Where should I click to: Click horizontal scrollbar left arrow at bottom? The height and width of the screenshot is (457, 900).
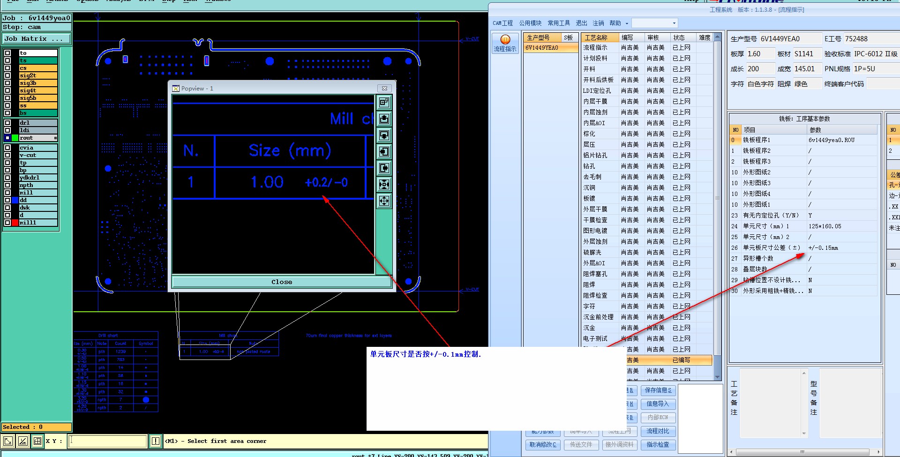pyautogui.click(x=732, y=452)
